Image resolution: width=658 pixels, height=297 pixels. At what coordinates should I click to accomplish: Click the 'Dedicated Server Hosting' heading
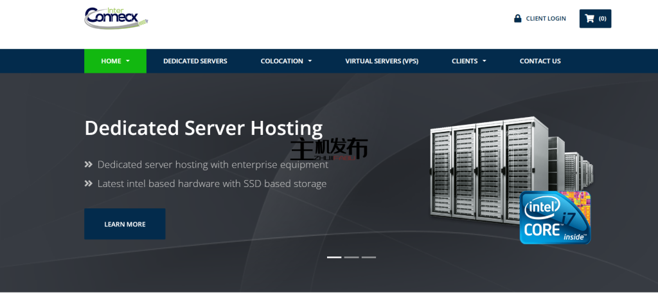[203, 127]
